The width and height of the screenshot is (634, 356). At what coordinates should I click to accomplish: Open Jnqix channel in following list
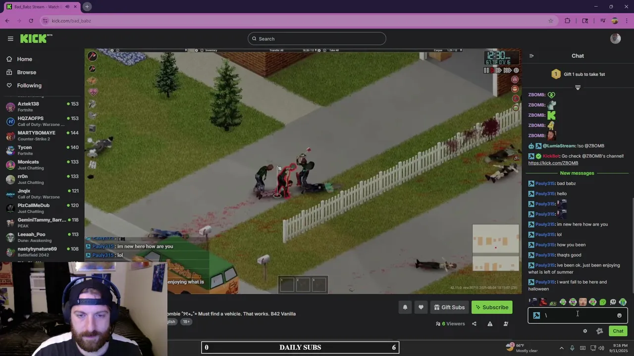(42, 194)
